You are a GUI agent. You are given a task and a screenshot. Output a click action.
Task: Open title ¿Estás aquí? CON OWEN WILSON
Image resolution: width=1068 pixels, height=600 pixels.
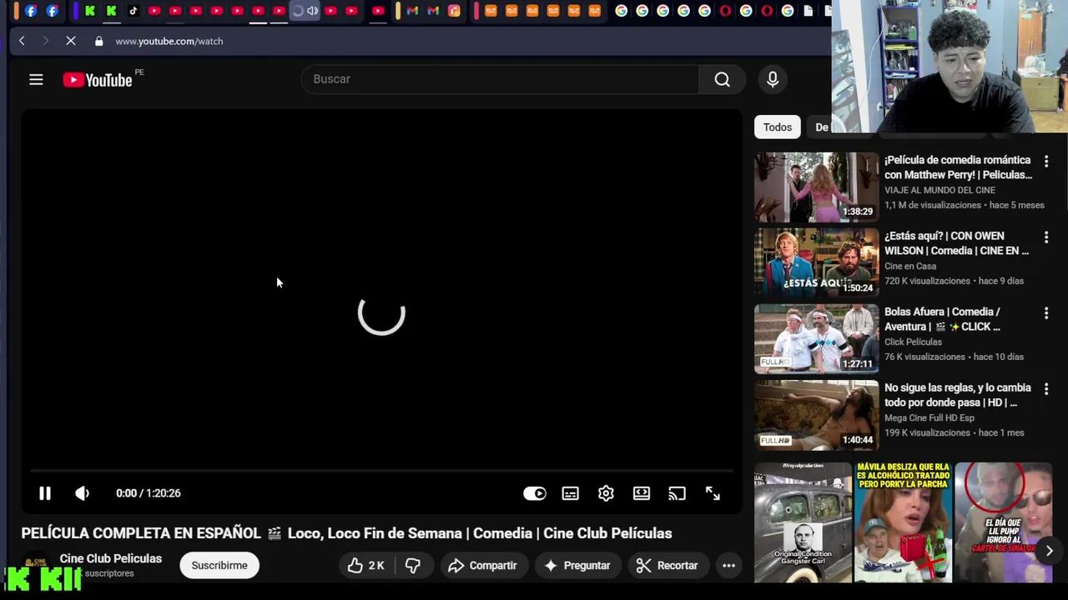coord(956,243)
